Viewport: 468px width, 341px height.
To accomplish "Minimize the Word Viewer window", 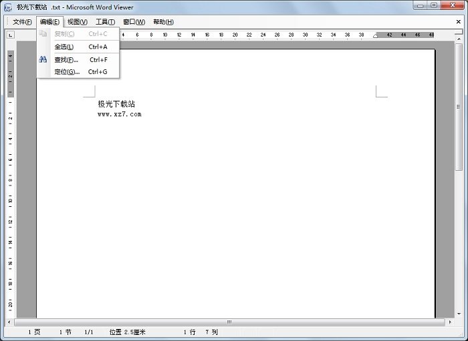I will coord(421,5).
